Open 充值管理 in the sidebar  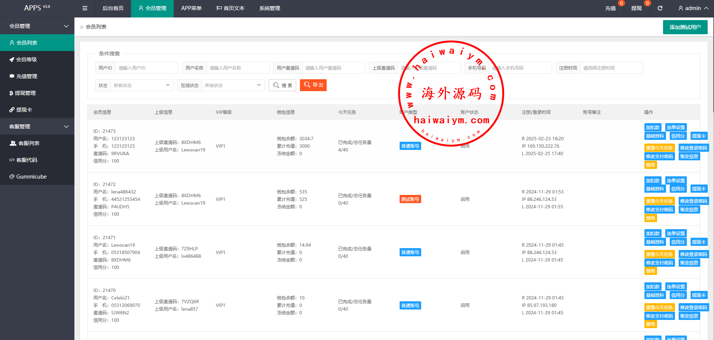click(26, 76)
